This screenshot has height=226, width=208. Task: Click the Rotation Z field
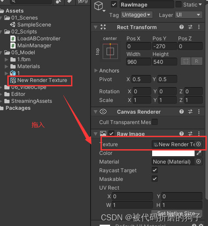[193, 92]
